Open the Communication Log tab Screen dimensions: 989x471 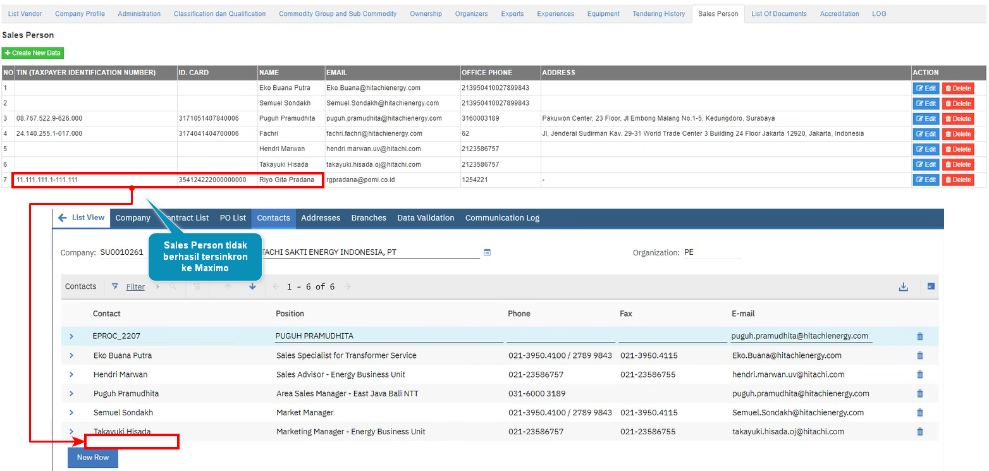click(x=502, y=217)
